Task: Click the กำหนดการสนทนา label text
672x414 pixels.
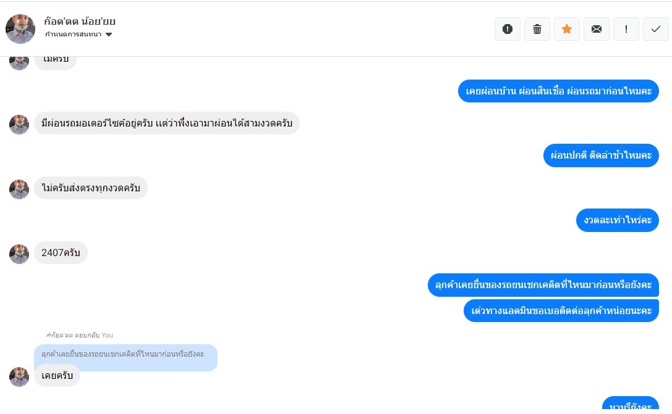Action: point(73,35)
